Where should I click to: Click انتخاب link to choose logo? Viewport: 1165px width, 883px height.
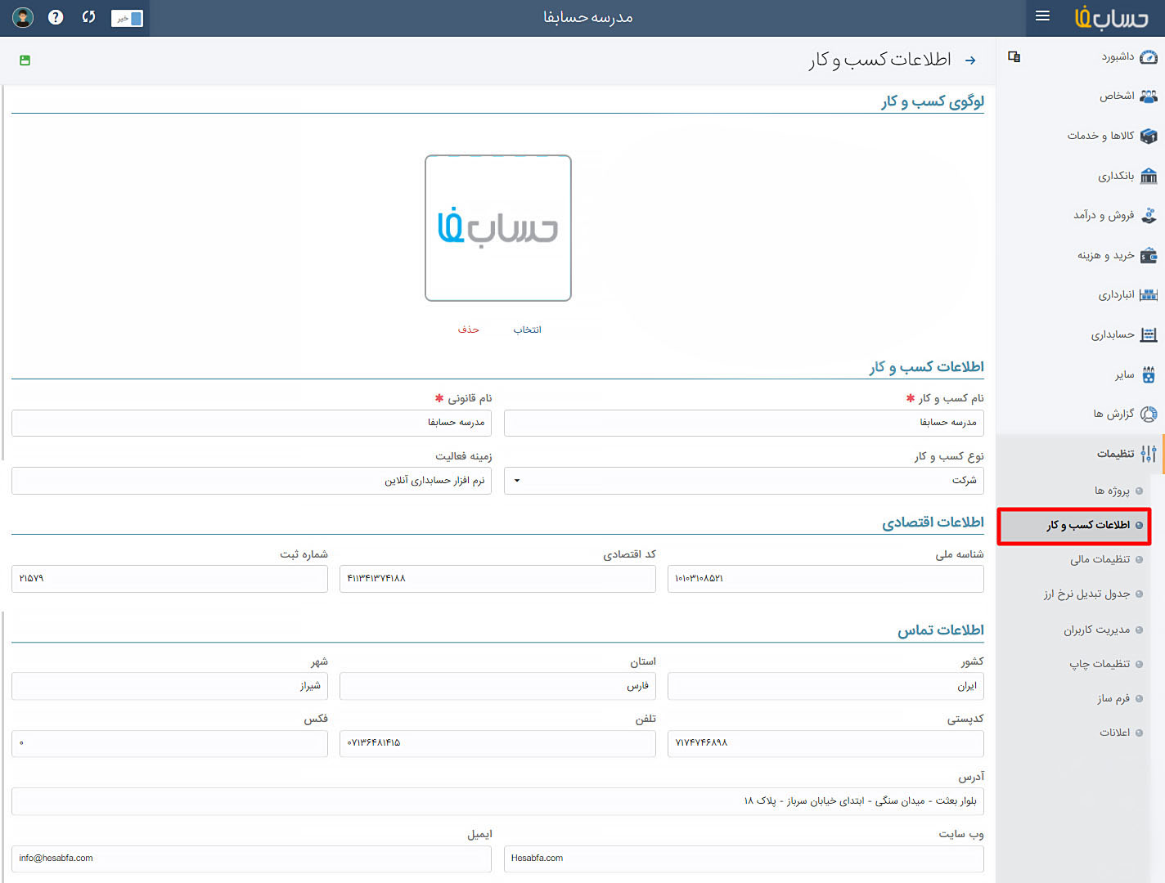(x=527, y=329)
